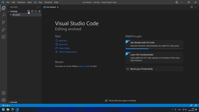Click the New File icon in TUTOSQL header

tap(29, 12)
